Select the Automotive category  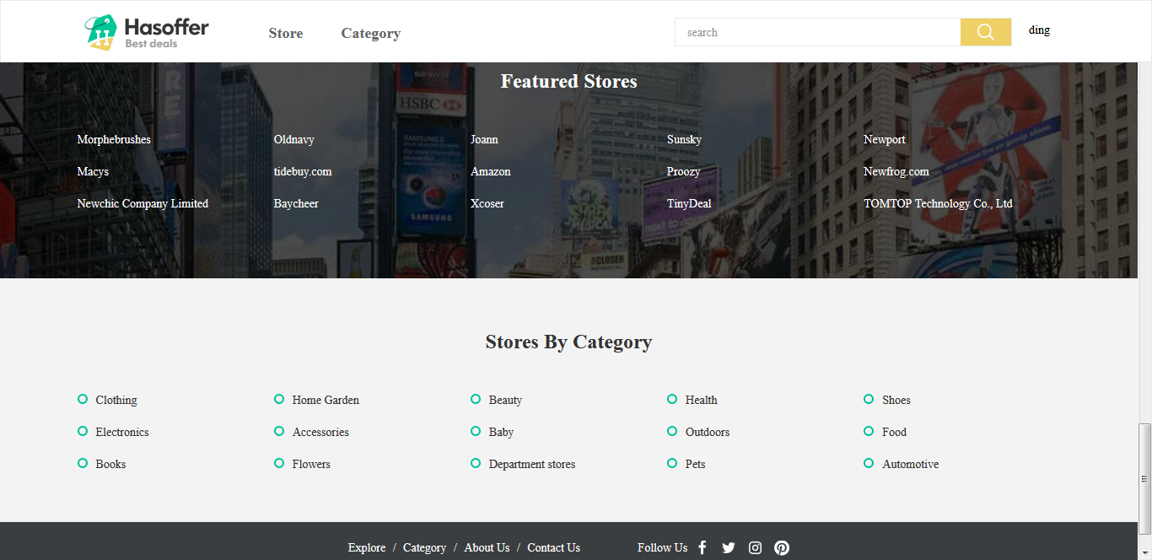click(x=911, y=464)
